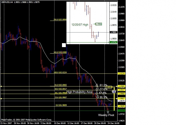Click the 95.9% probability label

coord(104,98)
